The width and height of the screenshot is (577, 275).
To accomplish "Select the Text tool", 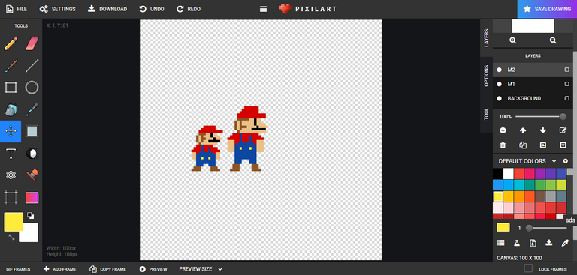I will point(11,154).
